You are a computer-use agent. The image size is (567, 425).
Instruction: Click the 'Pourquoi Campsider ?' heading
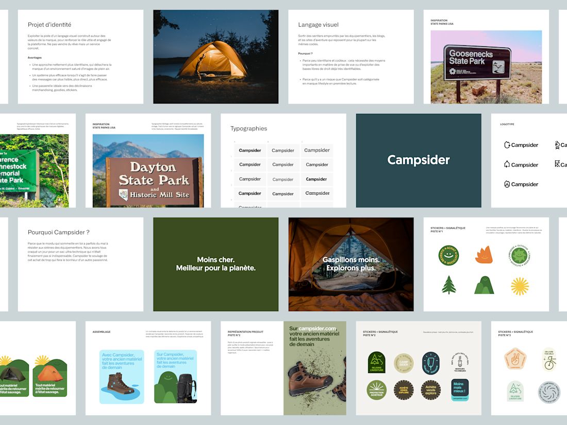[59, 232]
